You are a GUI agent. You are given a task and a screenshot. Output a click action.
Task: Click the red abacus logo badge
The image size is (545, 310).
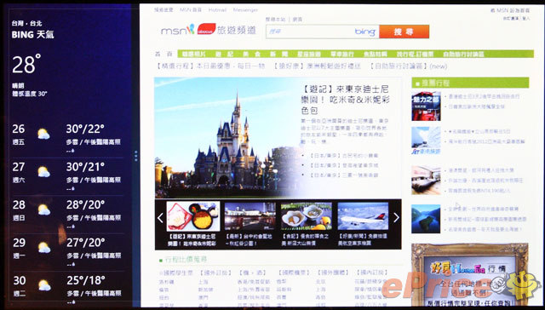(x=206, y=29)
